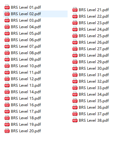Select the PDF icon for BRS Level 15.pdf
Viewport: 133px width, 144px height.
[x=7, y=98]
